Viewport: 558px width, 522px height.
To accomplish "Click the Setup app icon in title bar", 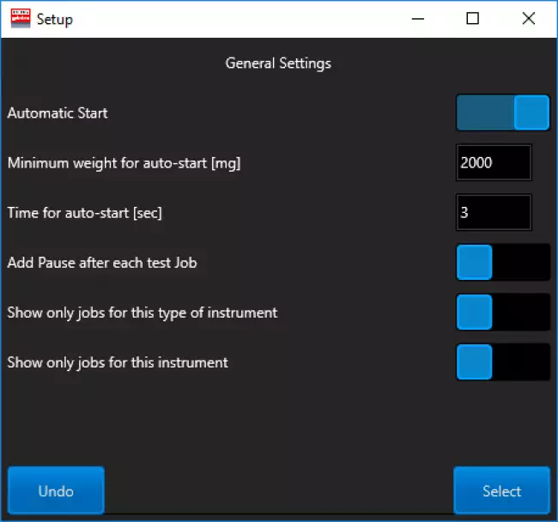I will 20,18.
